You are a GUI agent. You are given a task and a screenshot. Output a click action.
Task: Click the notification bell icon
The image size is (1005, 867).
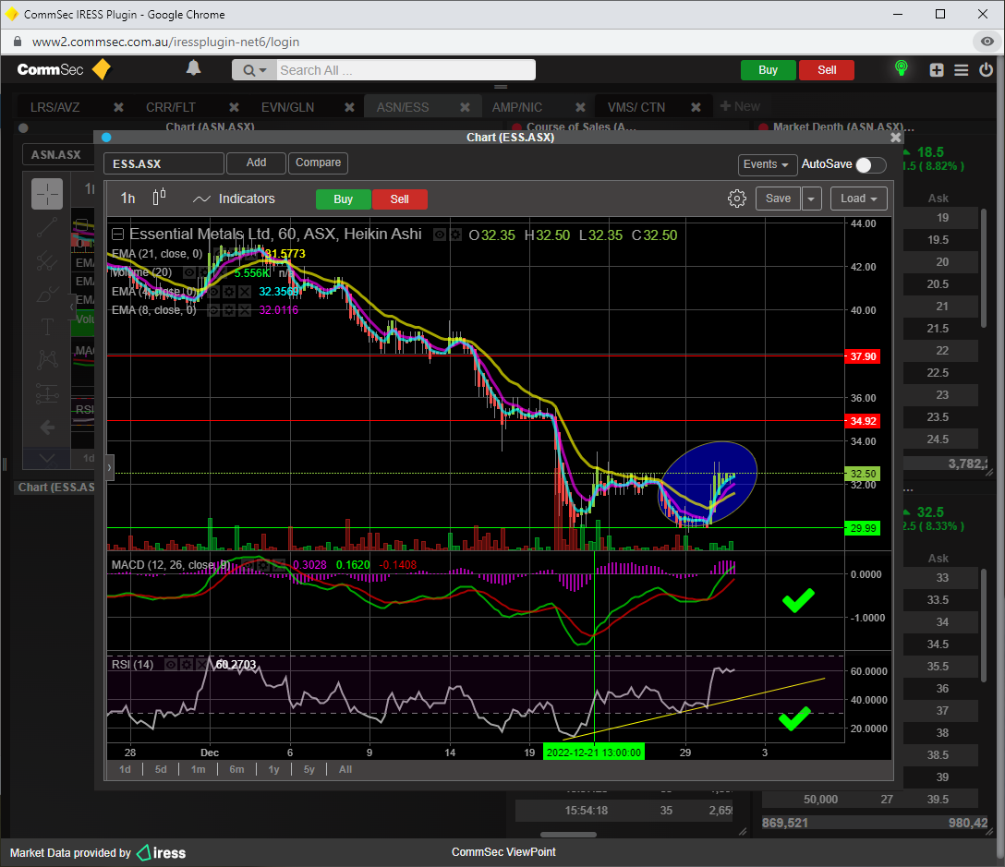click(193, 69)
